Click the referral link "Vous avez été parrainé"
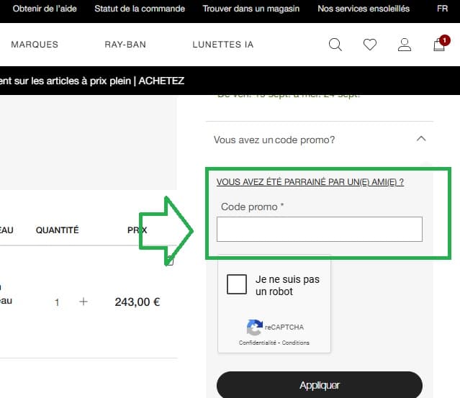Image resolution: width=460 pixels, height=398 pixels. tap(310, 182)
